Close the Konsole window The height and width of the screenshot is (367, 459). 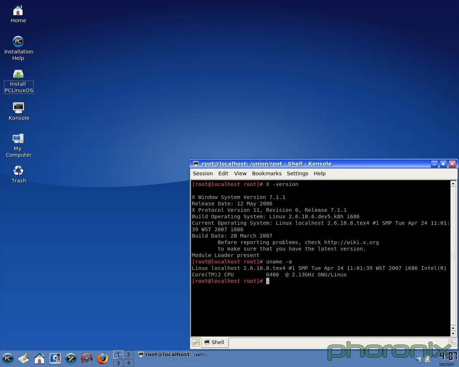pyautogui.click(x=452, y=164)
